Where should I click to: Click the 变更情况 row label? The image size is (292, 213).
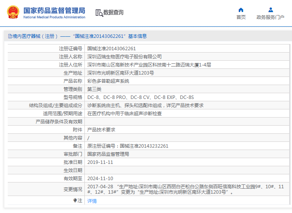(73, 189)
